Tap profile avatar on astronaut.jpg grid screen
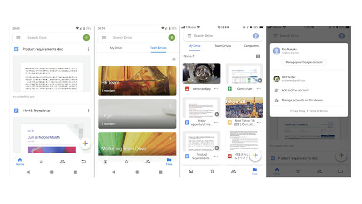Viewport: 362px width, 204px height. click(x=255, y=36)
